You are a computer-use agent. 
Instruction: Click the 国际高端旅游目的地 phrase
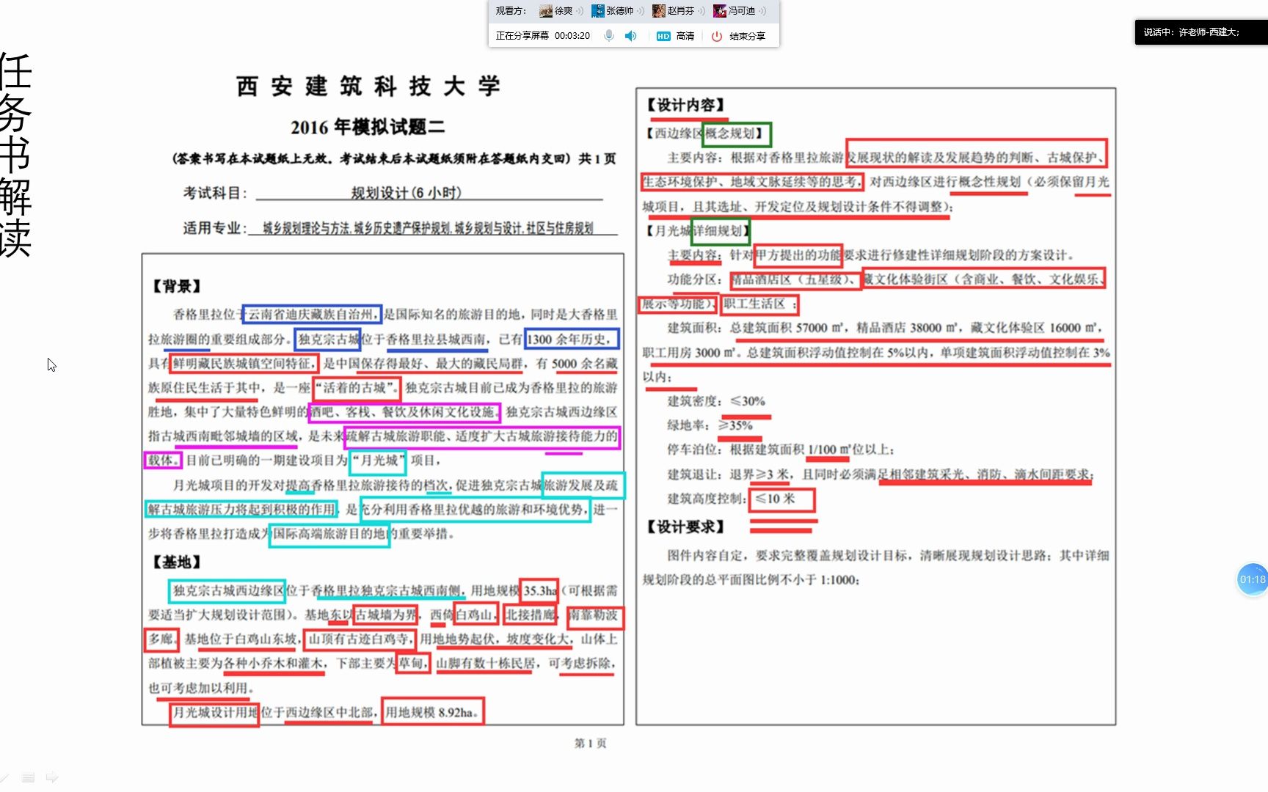point(329,534)
